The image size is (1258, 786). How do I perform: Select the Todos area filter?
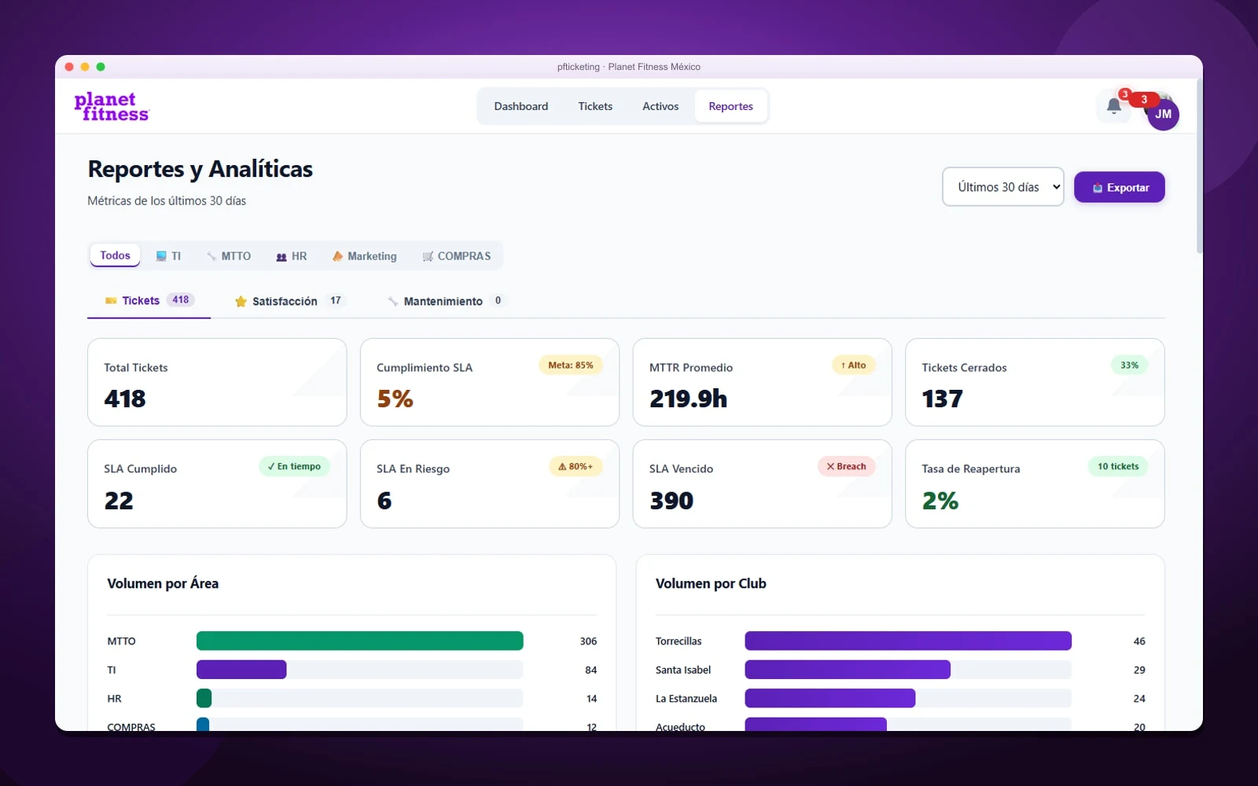pyautogui.click(x=115, y=255)
